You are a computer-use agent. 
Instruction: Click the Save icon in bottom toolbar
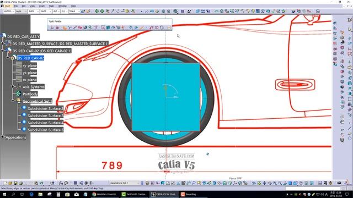click(x=15, y=183)
